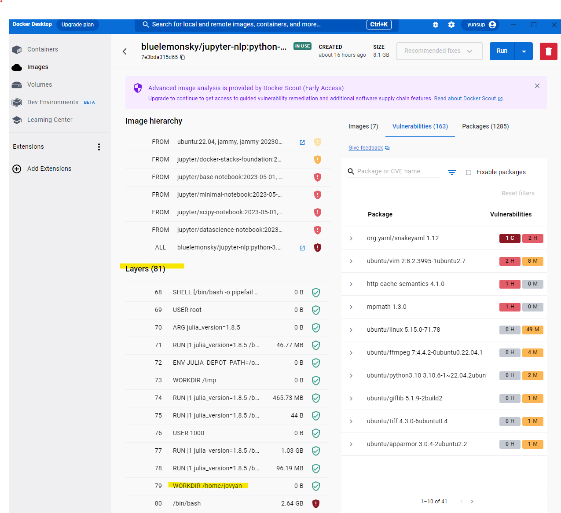
Task: Open Read about Docker Scout link
Action: point(465,99)
